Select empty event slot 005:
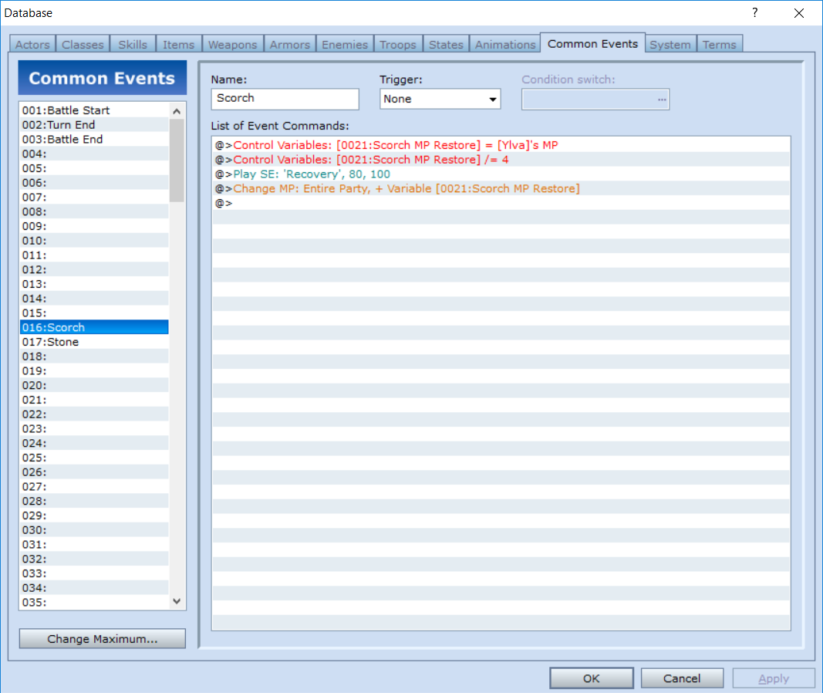This screenshot has width=823, height=693. 94,168
